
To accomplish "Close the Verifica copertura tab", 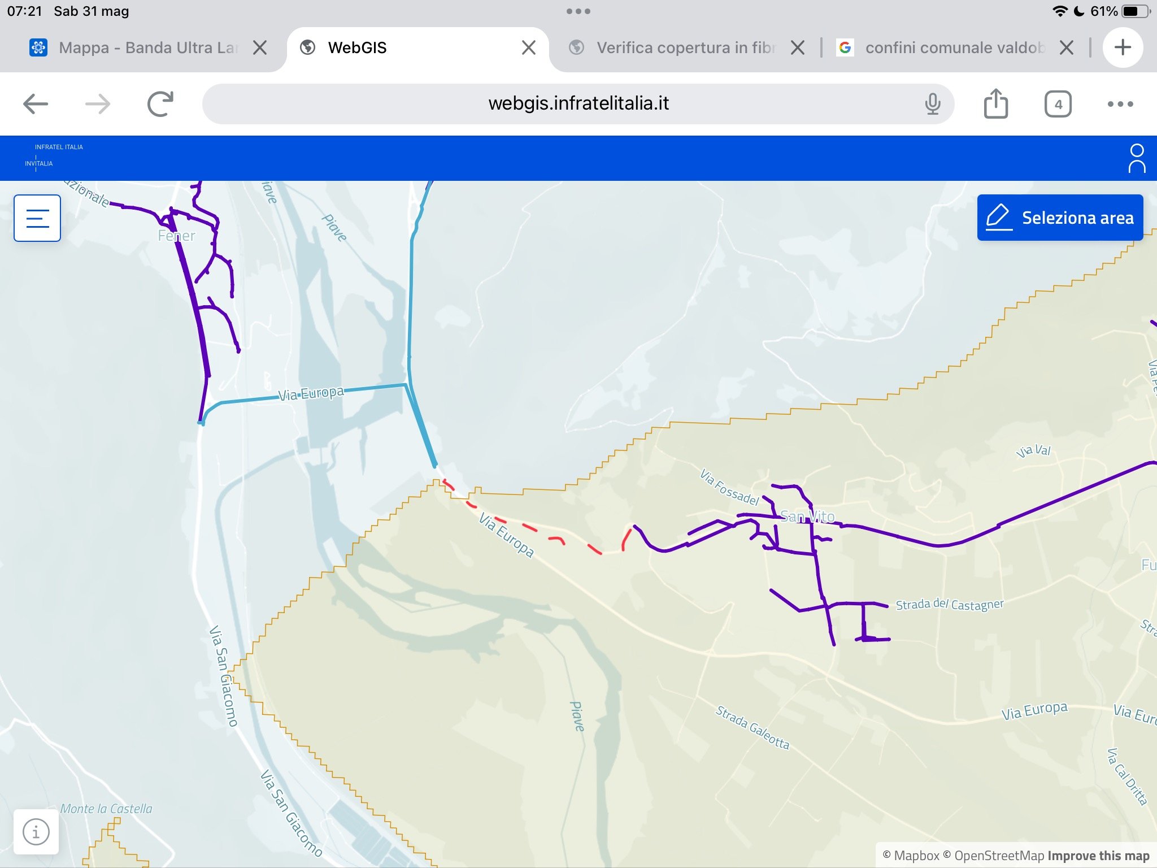I will (x=798, y=47).
